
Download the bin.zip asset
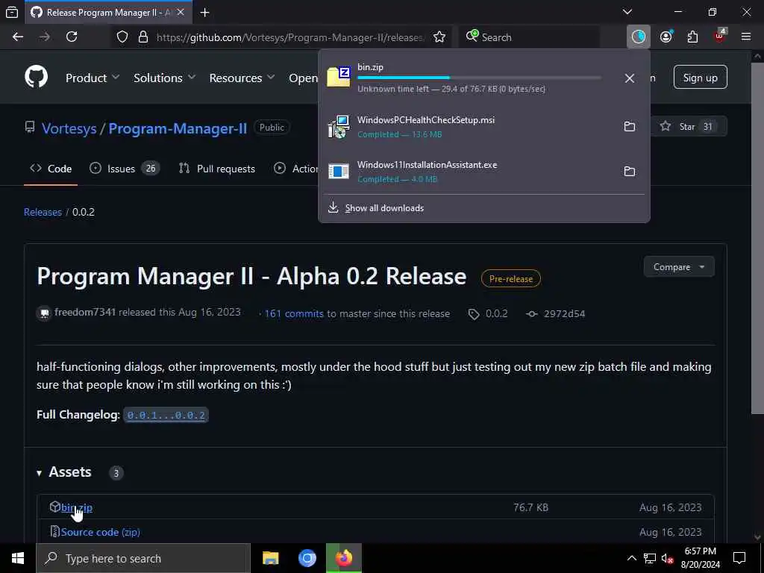pos(77,507)
